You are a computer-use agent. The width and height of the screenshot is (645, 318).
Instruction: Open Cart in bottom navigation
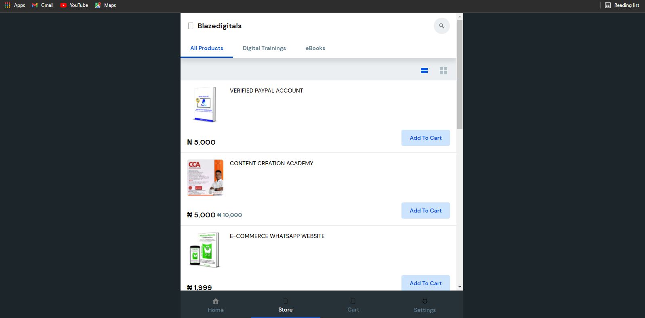(x=353, y=305)
